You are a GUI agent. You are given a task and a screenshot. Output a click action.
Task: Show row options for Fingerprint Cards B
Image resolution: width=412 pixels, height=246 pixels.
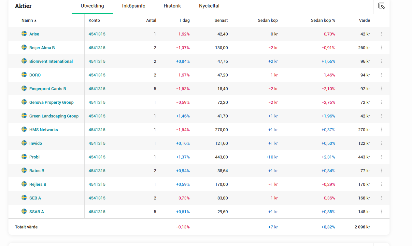coord(382,89)
